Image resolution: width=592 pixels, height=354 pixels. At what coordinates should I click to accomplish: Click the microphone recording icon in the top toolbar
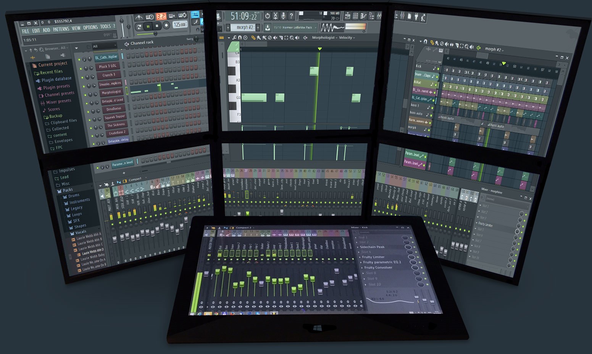click(x=283, y=16)
